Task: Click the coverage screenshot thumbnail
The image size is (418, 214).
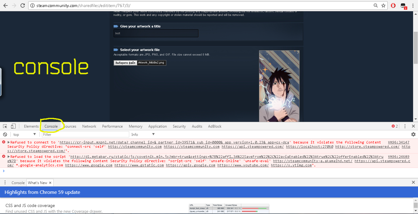Action: point(229,208)
